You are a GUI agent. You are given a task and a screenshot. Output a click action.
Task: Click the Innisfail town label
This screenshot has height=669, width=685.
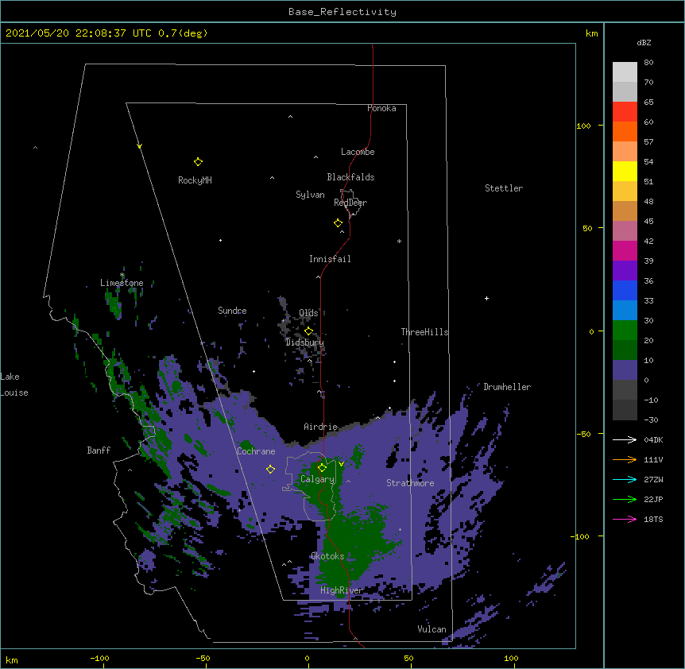330,259
